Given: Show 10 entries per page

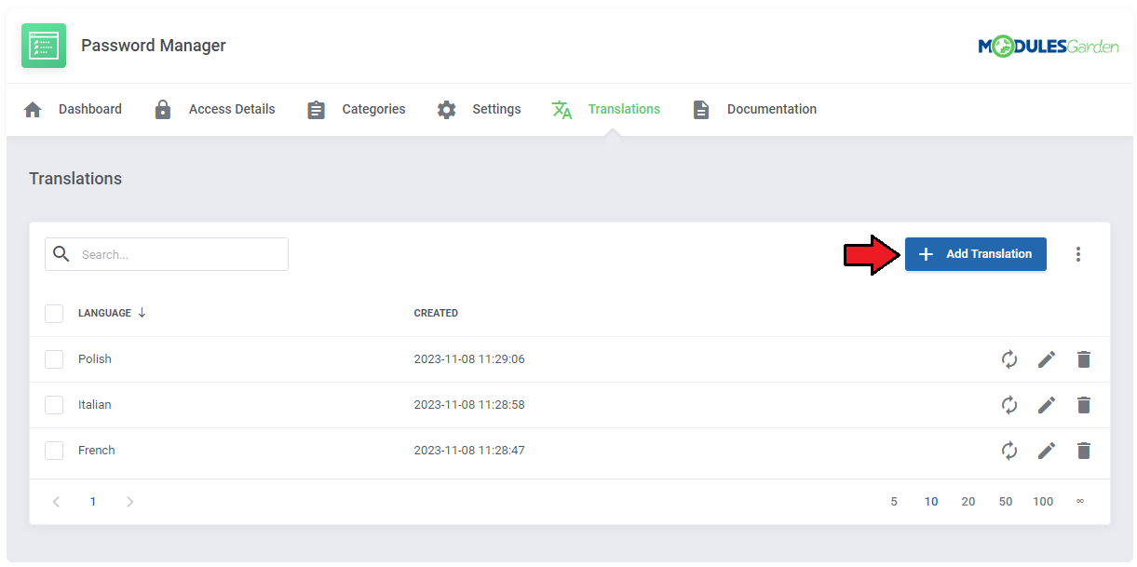Looking at the screenshot, I should point(931,502).
